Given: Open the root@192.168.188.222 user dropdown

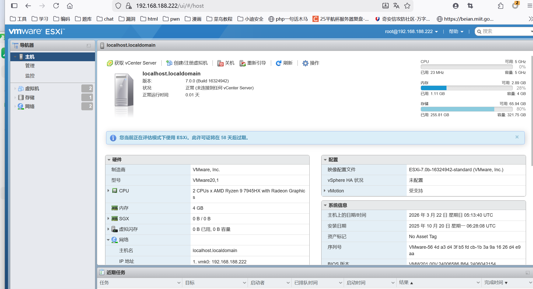Looking at the screenshot, I should 411,32.
